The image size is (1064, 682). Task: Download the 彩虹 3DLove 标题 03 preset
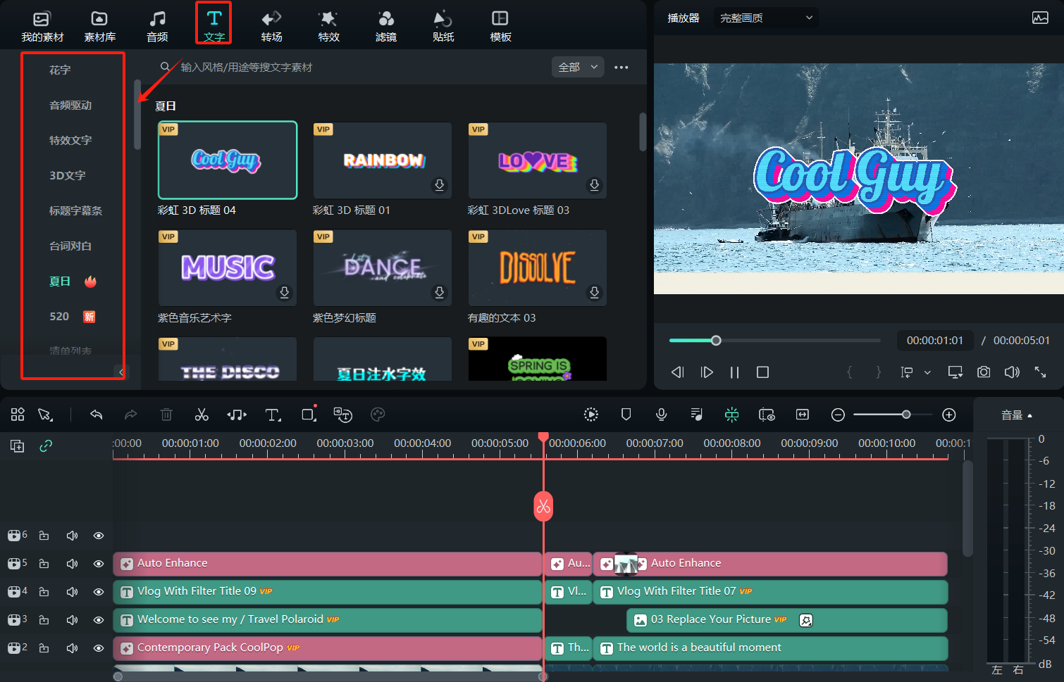point(595,185)
